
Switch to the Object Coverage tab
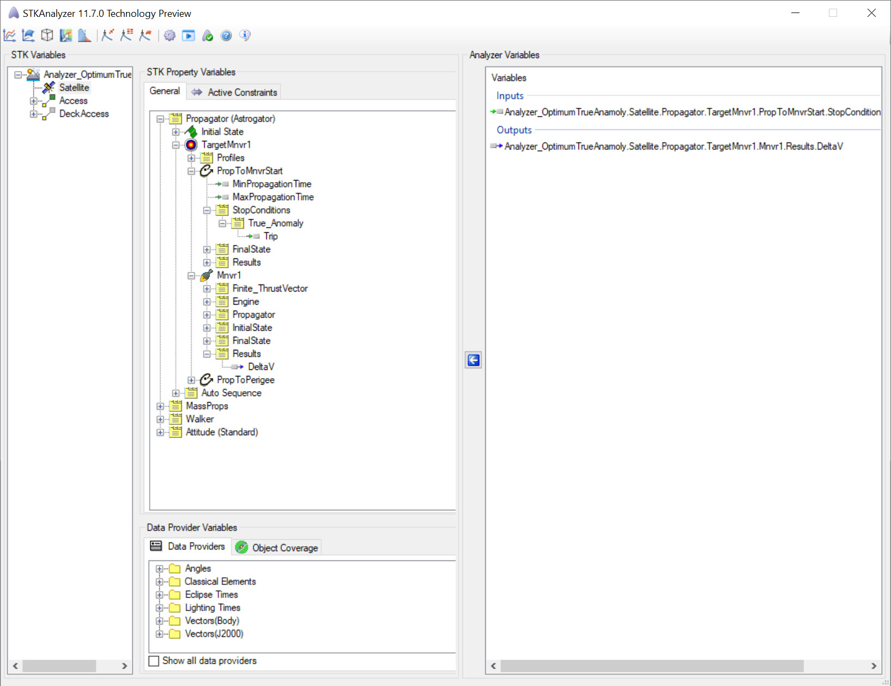pos(277,548)
